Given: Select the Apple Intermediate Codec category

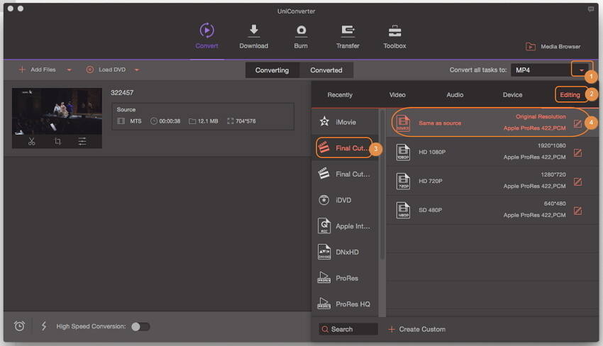Looking at the screenshot, I should (x=345, y=226).
